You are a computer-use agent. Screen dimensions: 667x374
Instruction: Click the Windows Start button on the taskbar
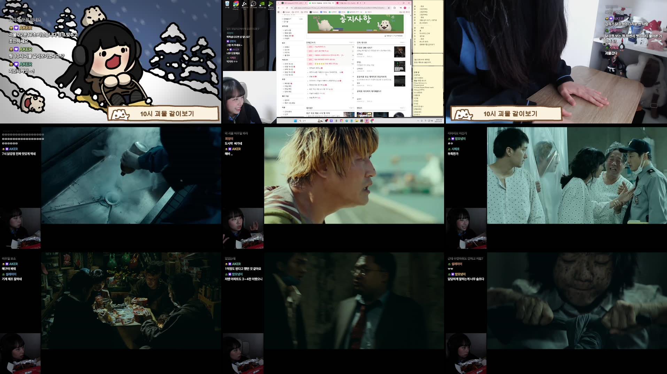[x=295, y=121]
